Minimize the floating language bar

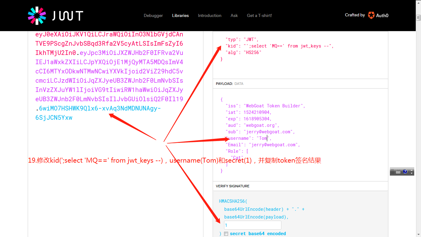[412, 170]
